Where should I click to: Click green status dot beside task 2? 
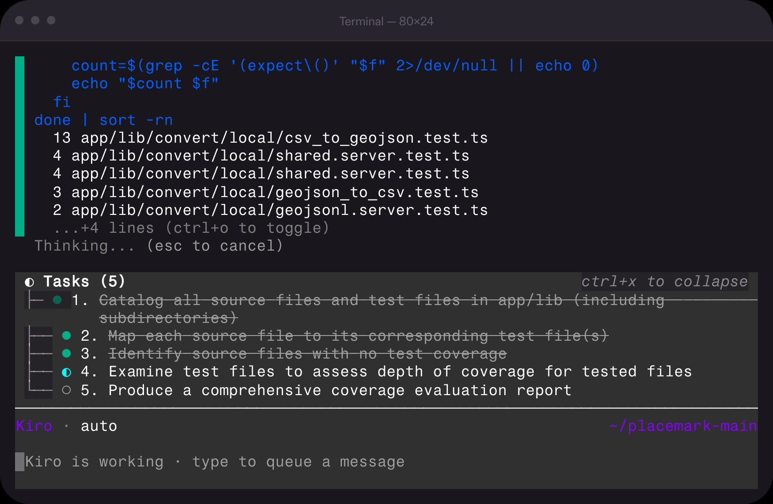[67, 336]
